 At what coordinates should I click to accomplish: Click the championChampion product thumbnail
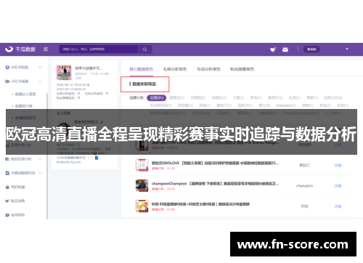click(142, 185)
